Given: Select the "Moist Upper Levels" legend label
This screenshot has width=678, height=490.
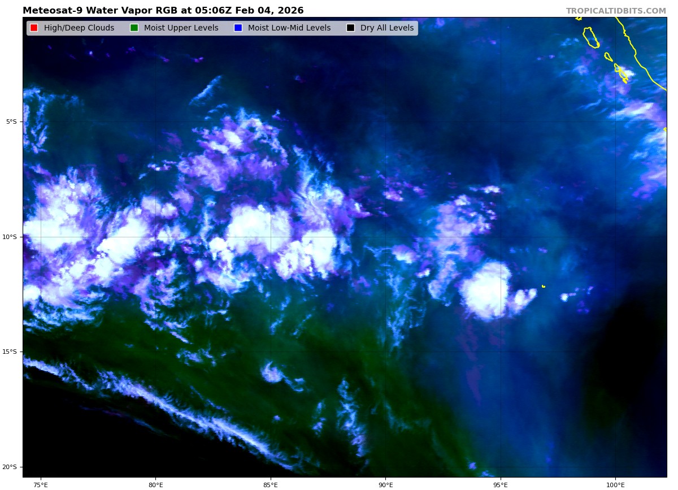Looking at the screenshot, I should 181,28.
